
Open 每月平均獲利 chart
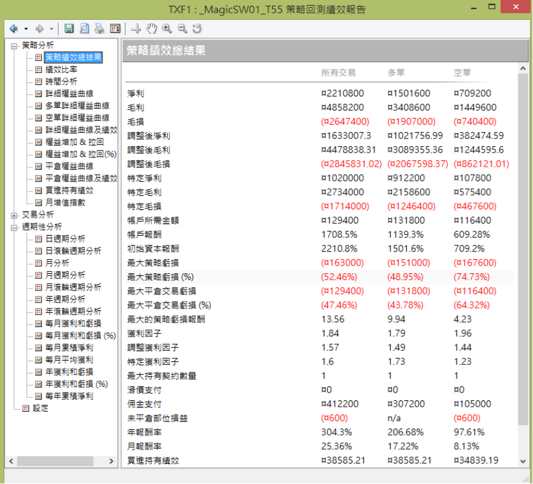69,359
